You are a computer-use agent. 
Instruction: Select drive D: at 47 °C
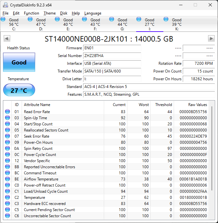[41, 24]
